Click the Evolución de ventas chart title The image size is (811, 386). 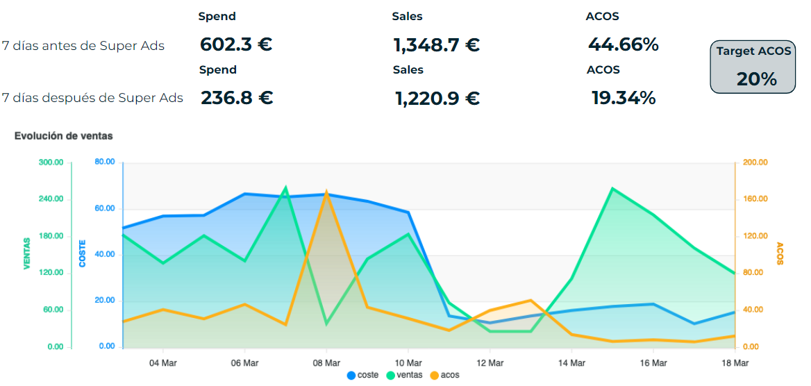pos(63,136)
